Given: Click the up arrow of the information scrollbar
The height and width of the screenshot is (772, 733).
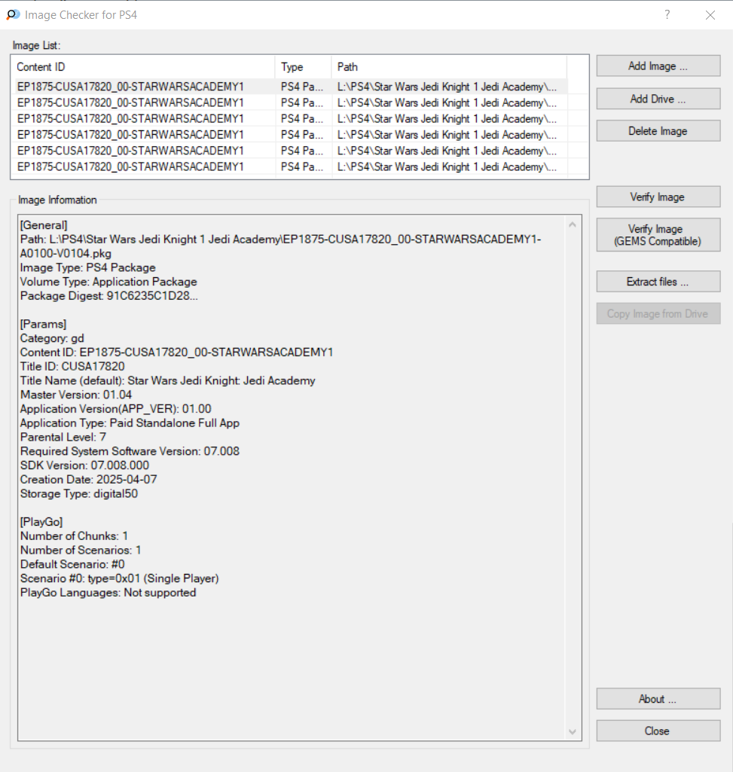Looking at the screenshot, I should pyautogui.click(x=573, y=225).
